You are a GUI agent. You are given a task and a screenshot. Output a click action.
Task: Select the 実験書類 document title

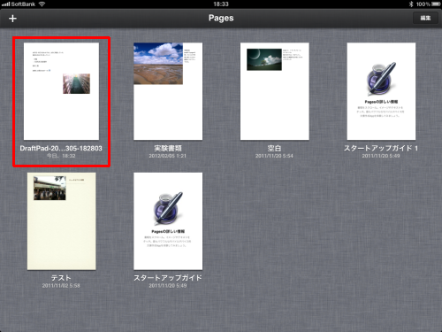click(168, 148)
